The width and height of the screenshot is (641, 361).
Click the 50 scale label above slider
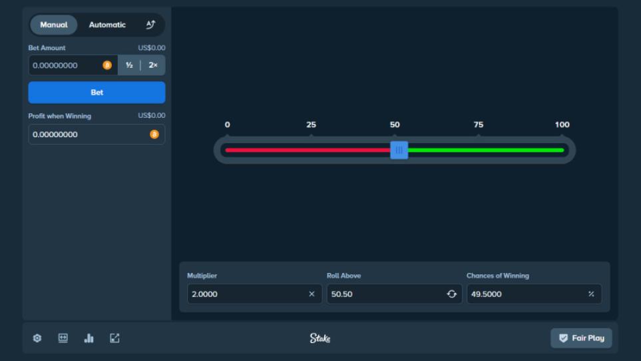[395, 125]
